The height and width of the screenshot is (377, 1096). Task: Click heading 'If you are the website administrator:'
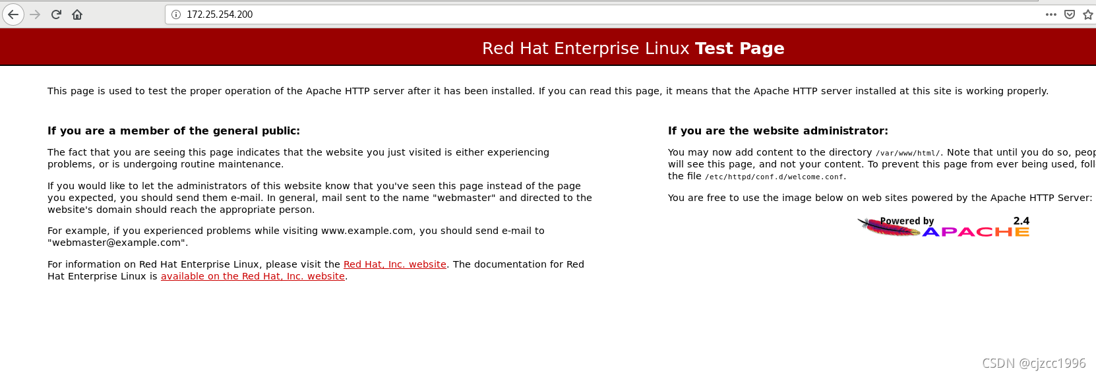pyautogui.click(x=778, y=130)
